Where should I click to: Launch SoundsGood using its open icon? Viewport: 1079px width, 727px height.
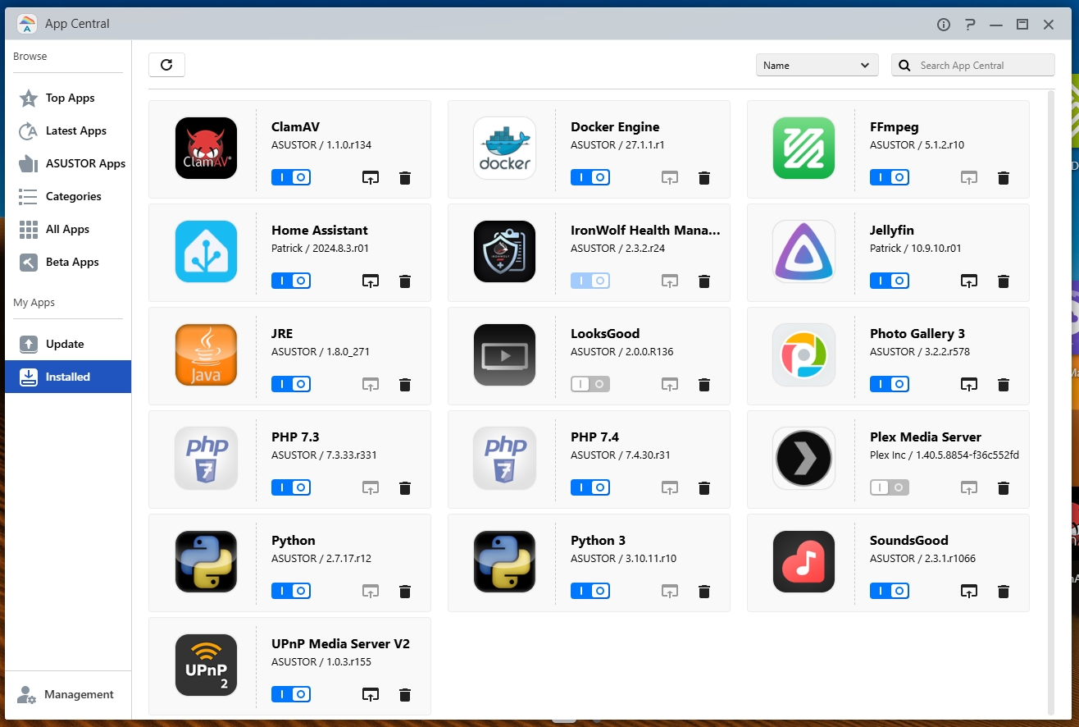coord(969,592)
